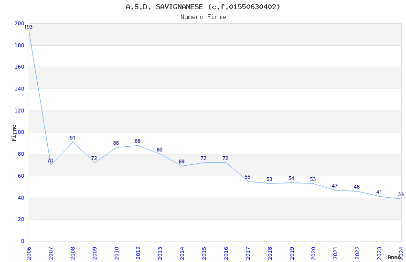
Task: Pick the 72 data label for 2015
Action: pos(203,158)
